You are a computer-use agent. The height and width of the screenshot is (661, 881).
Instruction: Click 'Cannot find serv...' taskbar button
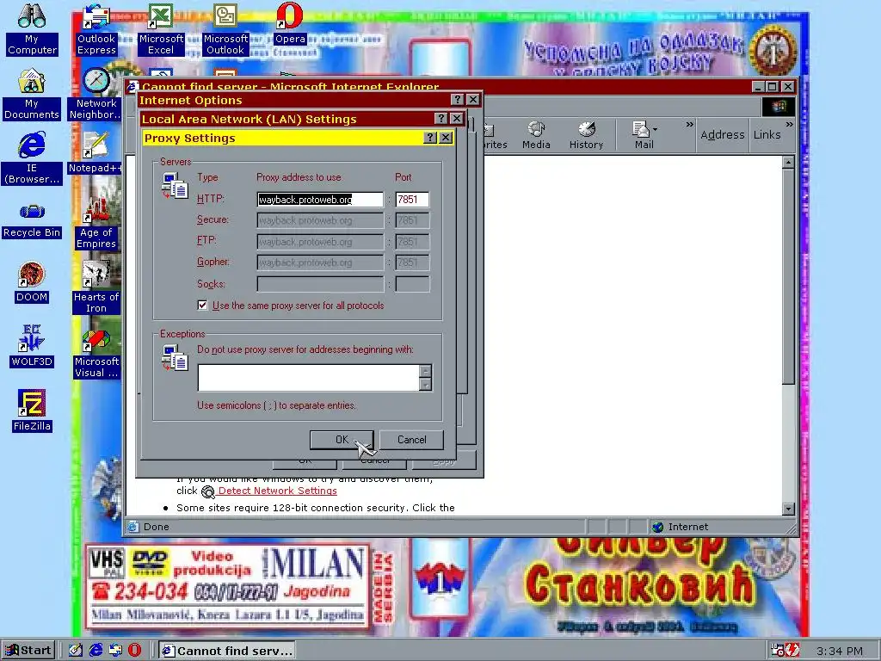[x=227, y=651]
